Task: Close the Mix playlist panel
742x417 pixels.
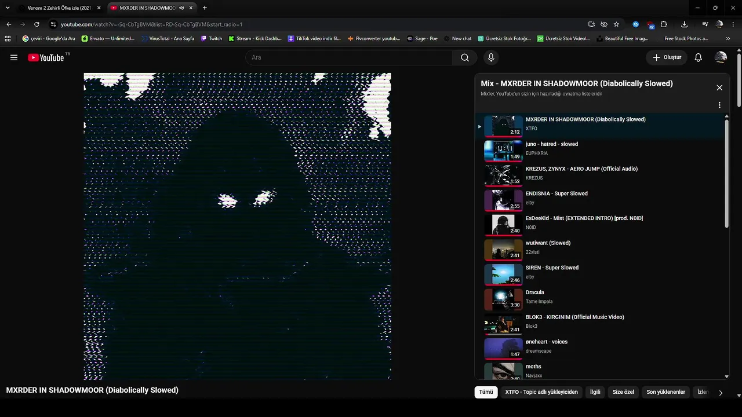Action: coord(719,87)
